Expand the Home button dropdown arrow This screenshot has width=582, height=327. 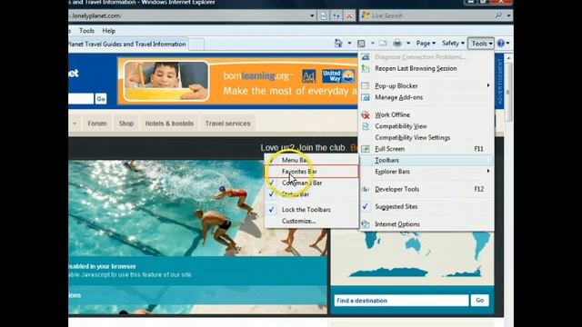pos(349,44)
